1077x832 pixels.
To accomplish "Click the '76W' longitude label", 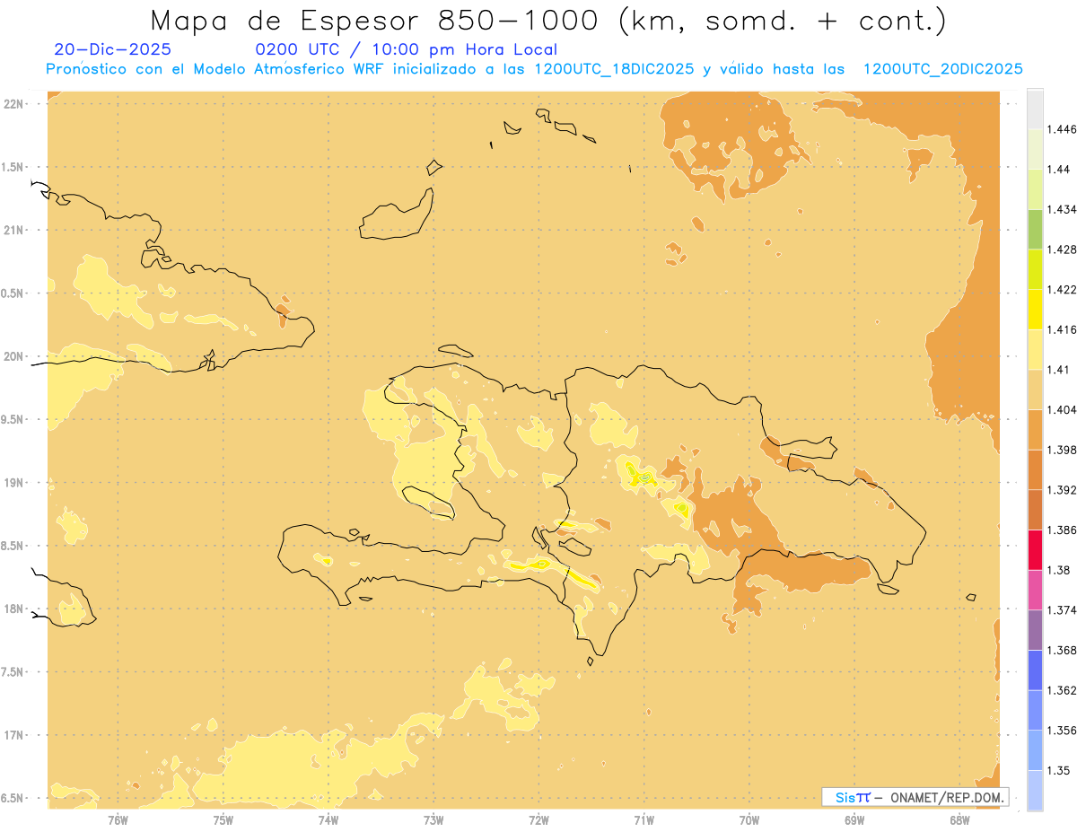I will tap(118, 820).
